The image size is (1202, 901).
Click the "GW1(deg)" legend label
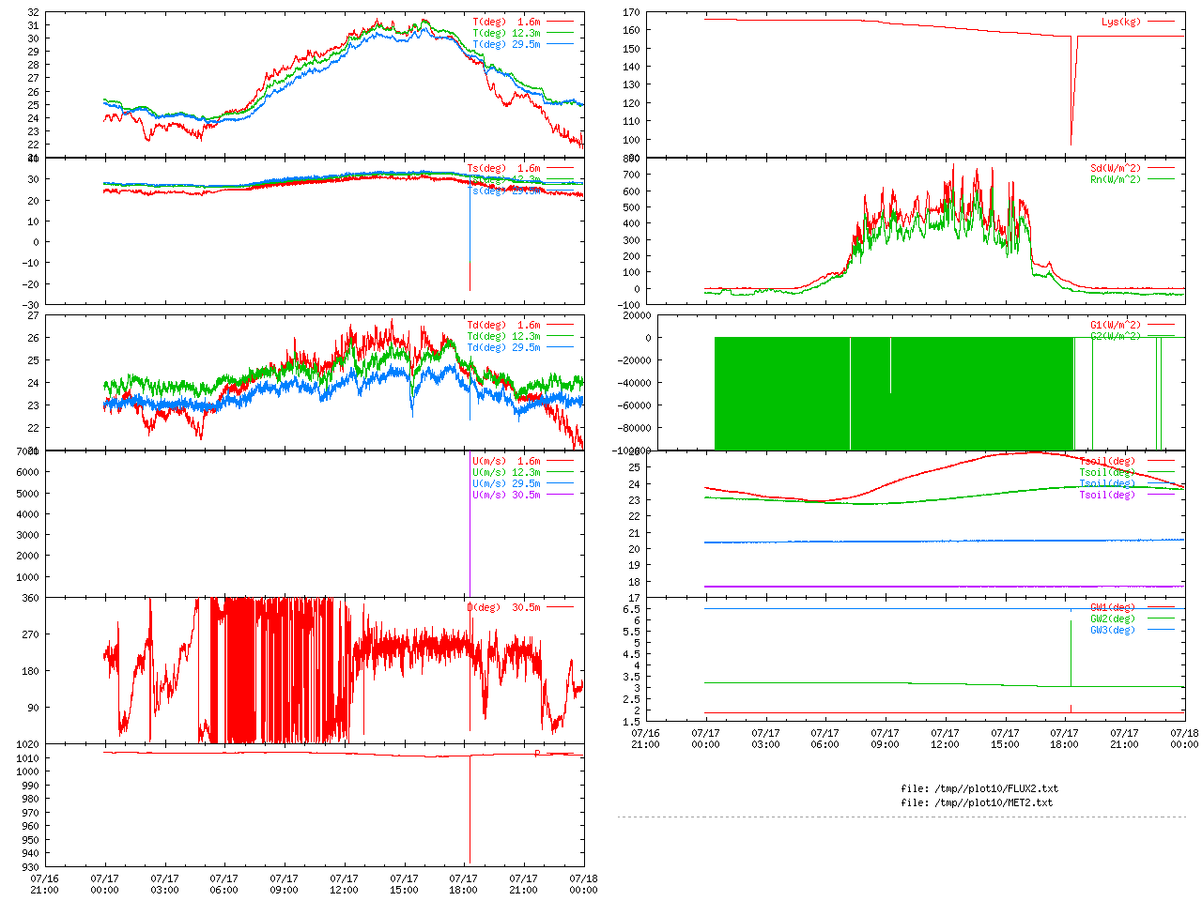click(x=1113, y=607)
